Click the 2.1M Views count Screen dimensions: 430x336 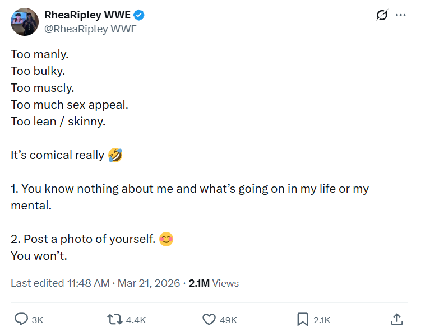[x=214, y=283]
